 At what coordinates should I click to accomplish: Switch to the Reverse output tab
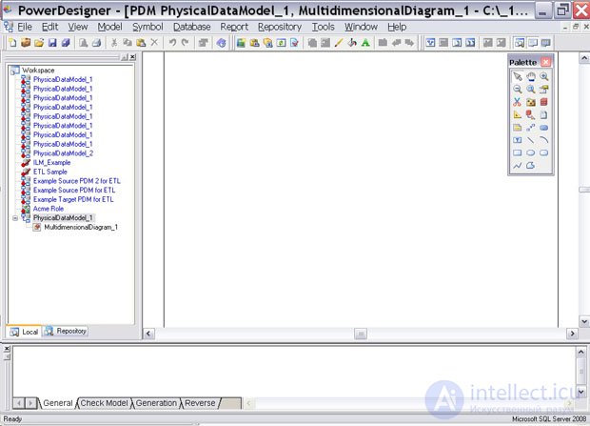click(200, 403)
